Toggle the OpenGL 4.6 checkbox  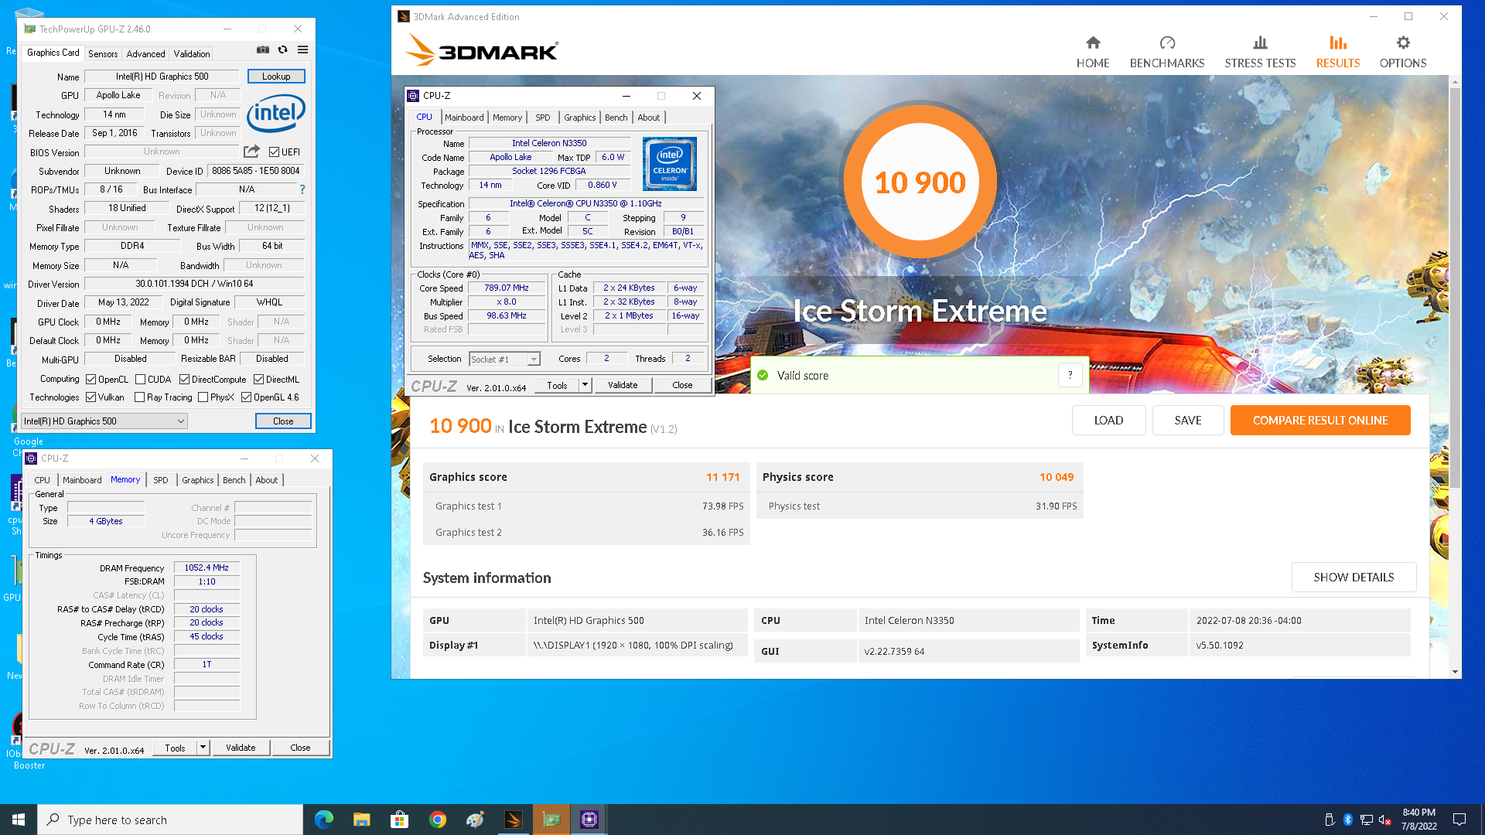tap(246, 397)
